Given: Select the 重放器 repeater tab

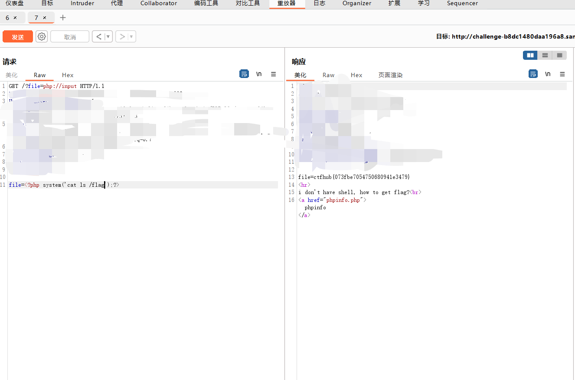Looking at the screenshot, I should point(287,3).
